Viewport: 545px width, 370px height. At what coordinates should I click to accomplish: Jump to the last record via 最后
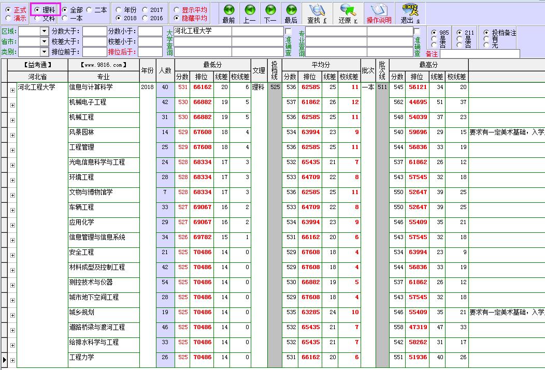(291, 10)
